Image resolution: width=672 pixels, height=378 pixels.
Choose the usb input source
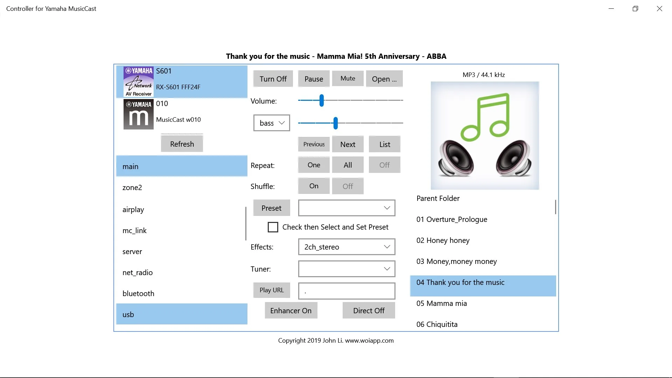[x=182, y=314]
